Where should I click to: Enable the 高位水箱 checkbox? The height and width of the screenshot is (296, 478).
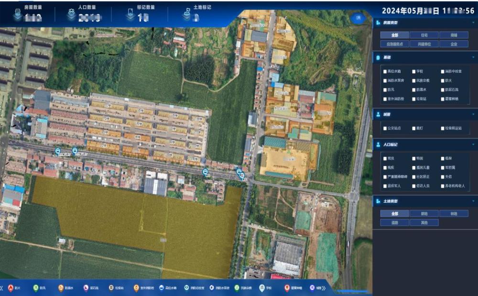point(385,71)
